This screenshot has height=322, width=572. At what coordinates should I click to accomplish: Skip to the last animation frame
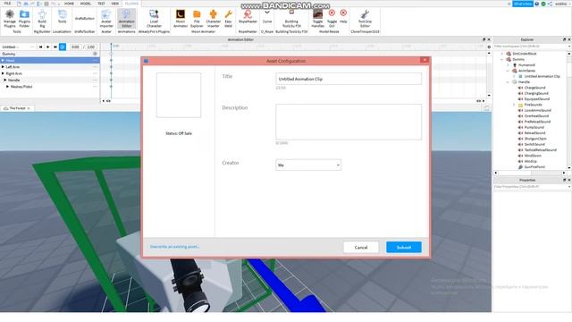pos(55,47)
